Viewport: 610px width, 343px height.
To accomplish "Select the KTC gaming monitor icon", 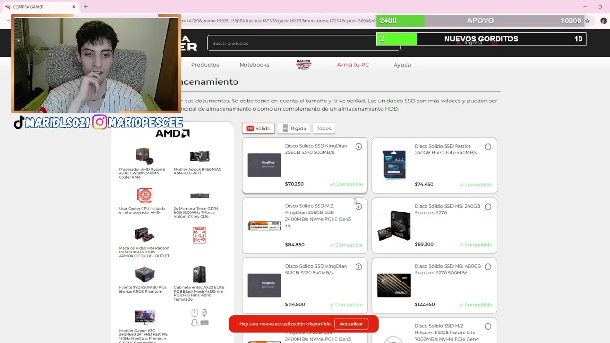I will (x=144, y=317).
